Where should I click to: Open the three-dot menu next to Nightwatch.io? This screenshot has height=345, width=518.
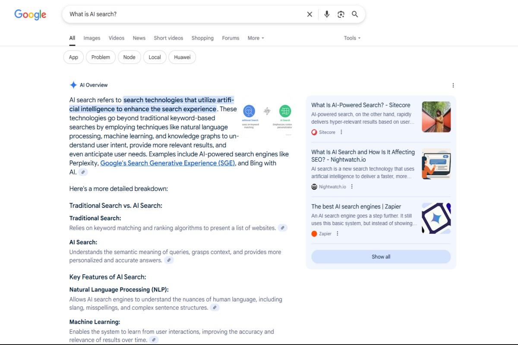click(x=352, y=187)
